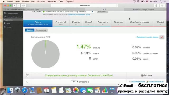
Task: Open the Contacts book icon in Dock
Action: tap(39, 90)
